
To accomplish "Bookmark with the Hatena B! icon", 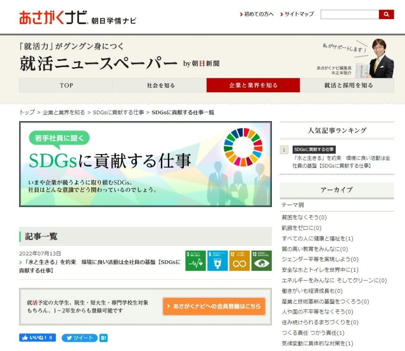I will click(x=103, y=338).
